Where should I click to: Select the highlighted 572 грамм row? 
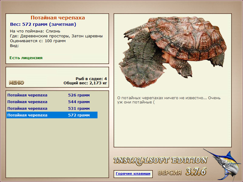pos(52,115)
